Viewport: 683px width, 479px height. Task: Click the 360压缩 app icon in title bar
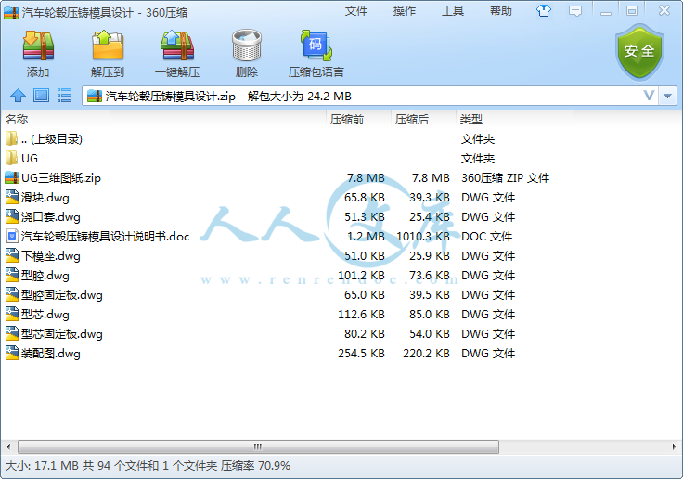pyautogui.click(x=11, y=13)
